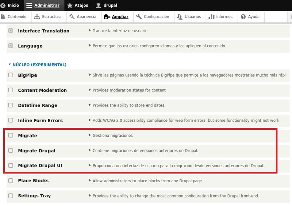Image resolution: width=292 pixels, height=206 pixels.
Task: Enable the Migrate module checkbox
Action: coord(11,135)
